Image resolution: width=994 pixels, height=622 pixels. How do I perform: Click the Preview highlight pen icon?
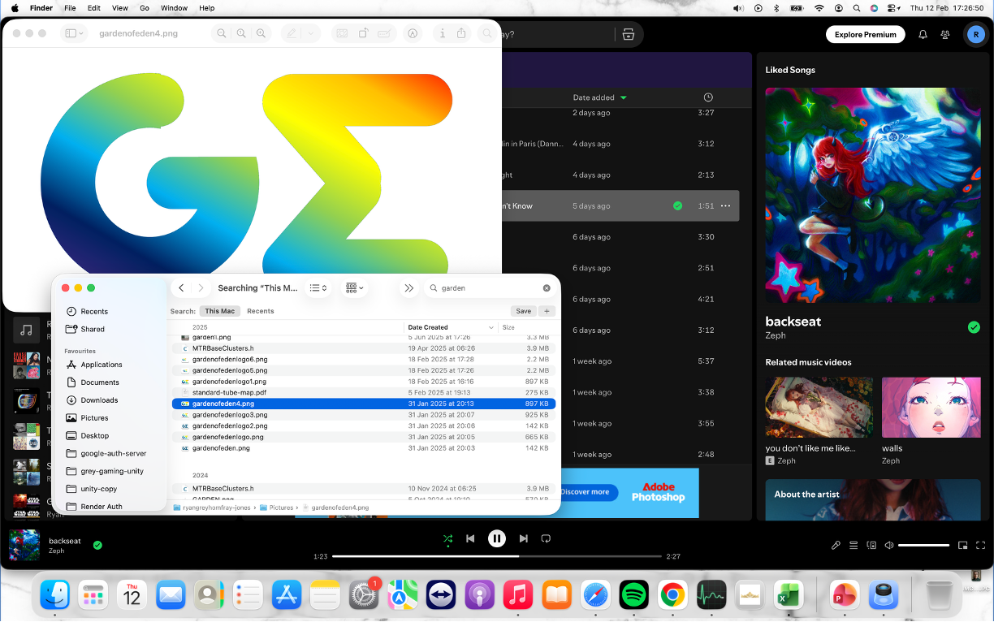291,33
